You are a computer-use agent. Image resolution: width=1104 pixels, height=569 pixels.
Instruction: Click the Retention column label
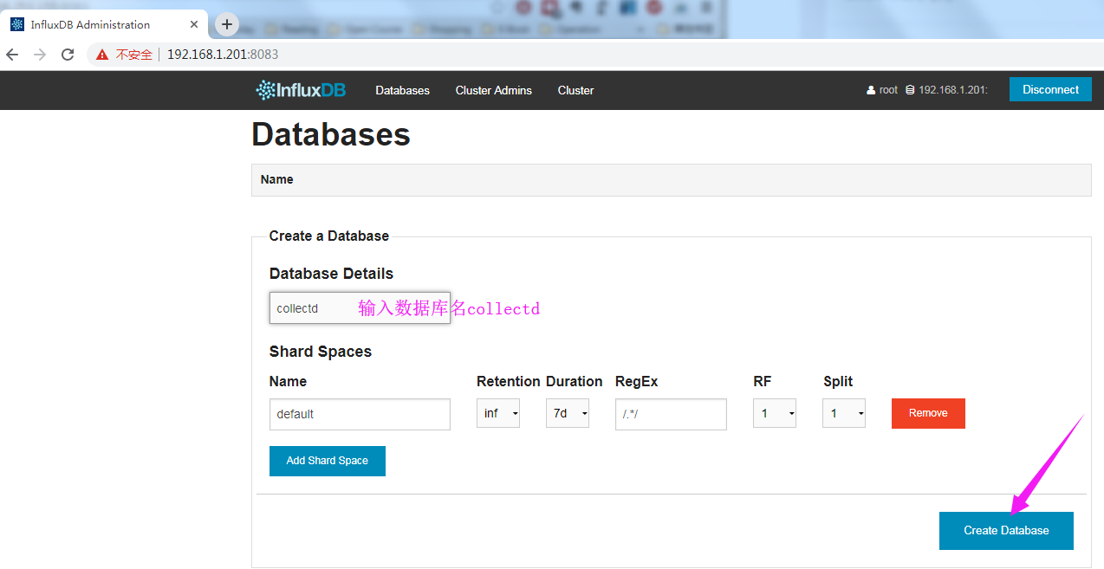click(509, 381)
